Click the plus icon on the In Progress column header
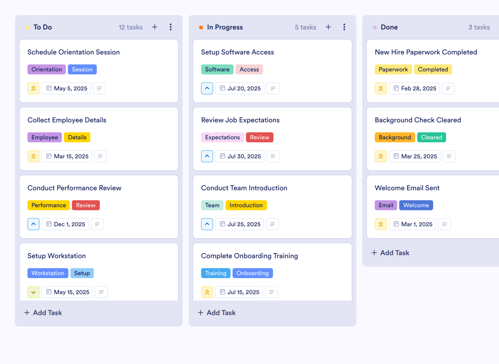Viewport: 499px width, 364px height. point(328,27)
